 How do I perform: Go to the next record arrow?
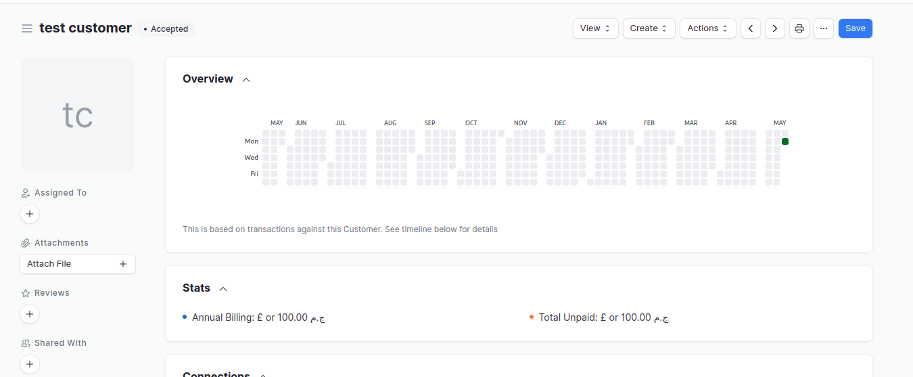(775, 28)
